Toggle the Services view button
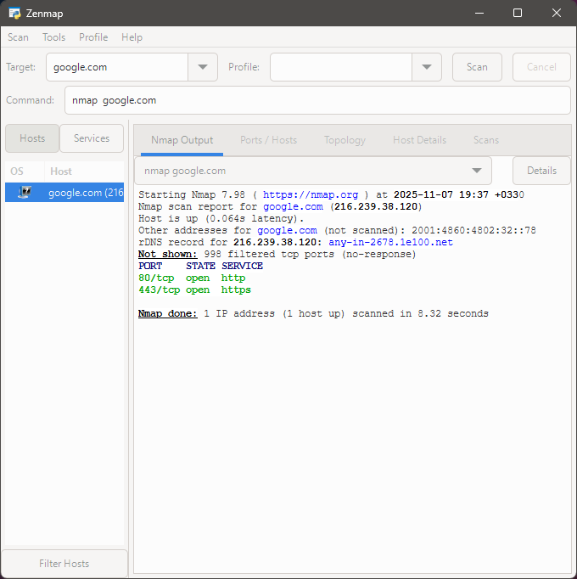Screen dimensions: 577x579 click(92, 138)
